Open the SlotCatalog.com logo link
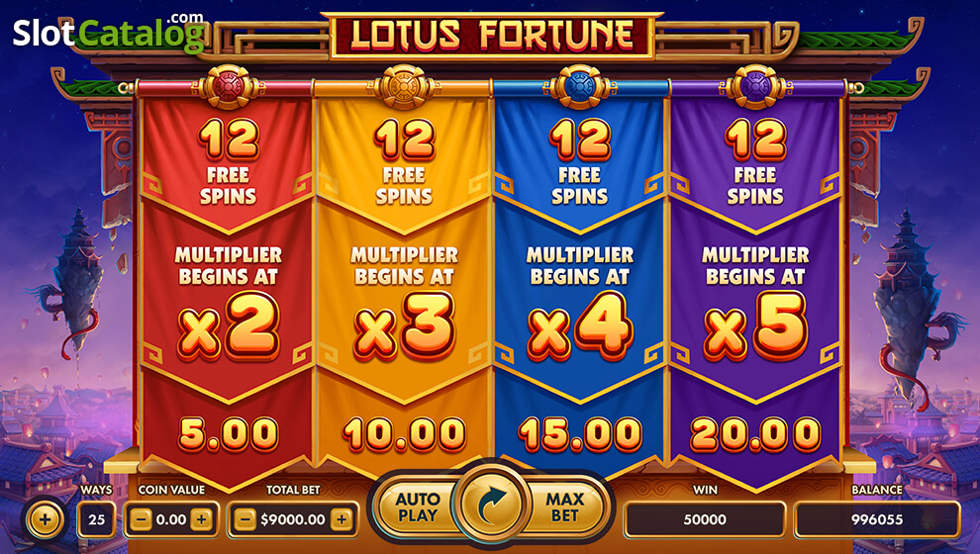Image resolution: width=980 pixels, height=554 pixels. coord(109,32)
